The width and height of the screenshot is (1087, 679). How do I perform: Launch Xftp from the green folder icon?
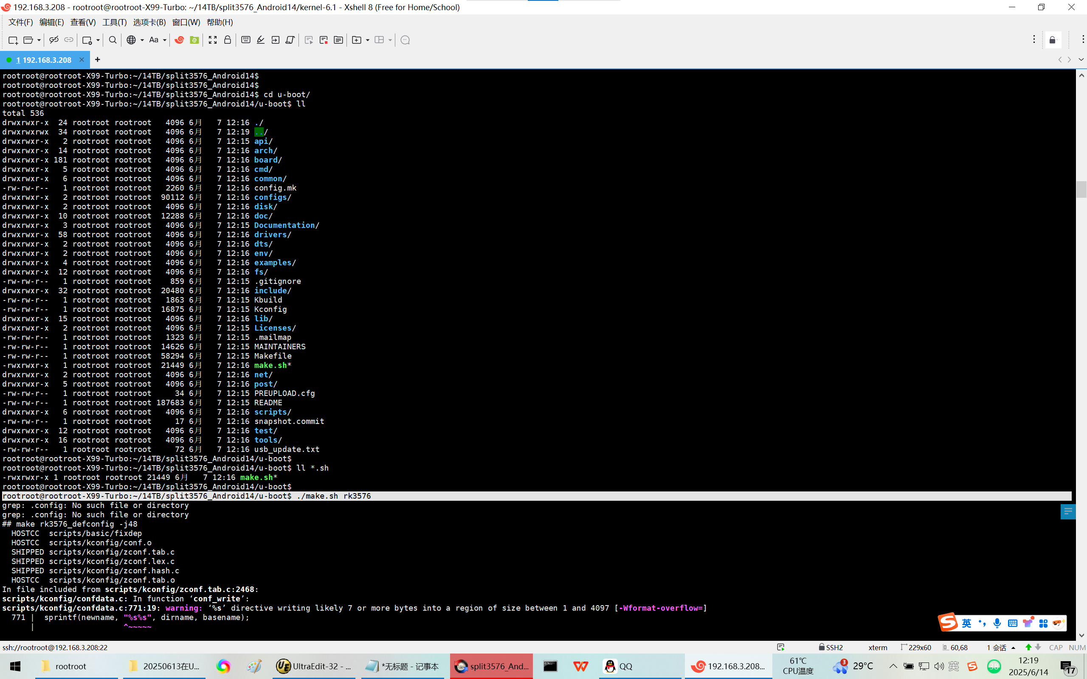(194, 40)
